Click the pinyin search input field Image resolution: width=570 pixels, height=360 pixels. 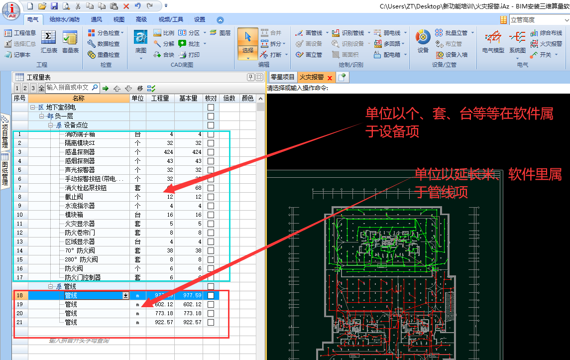click(x=68, y=88)
